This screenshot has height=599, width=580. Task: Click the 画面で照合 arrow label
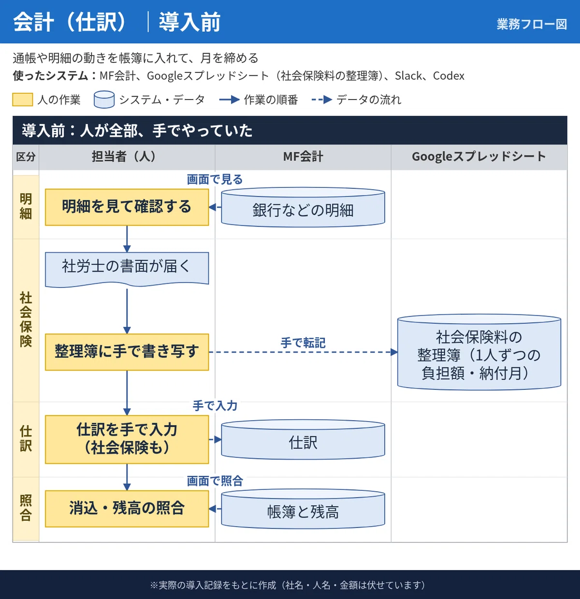tap(215, 481)
